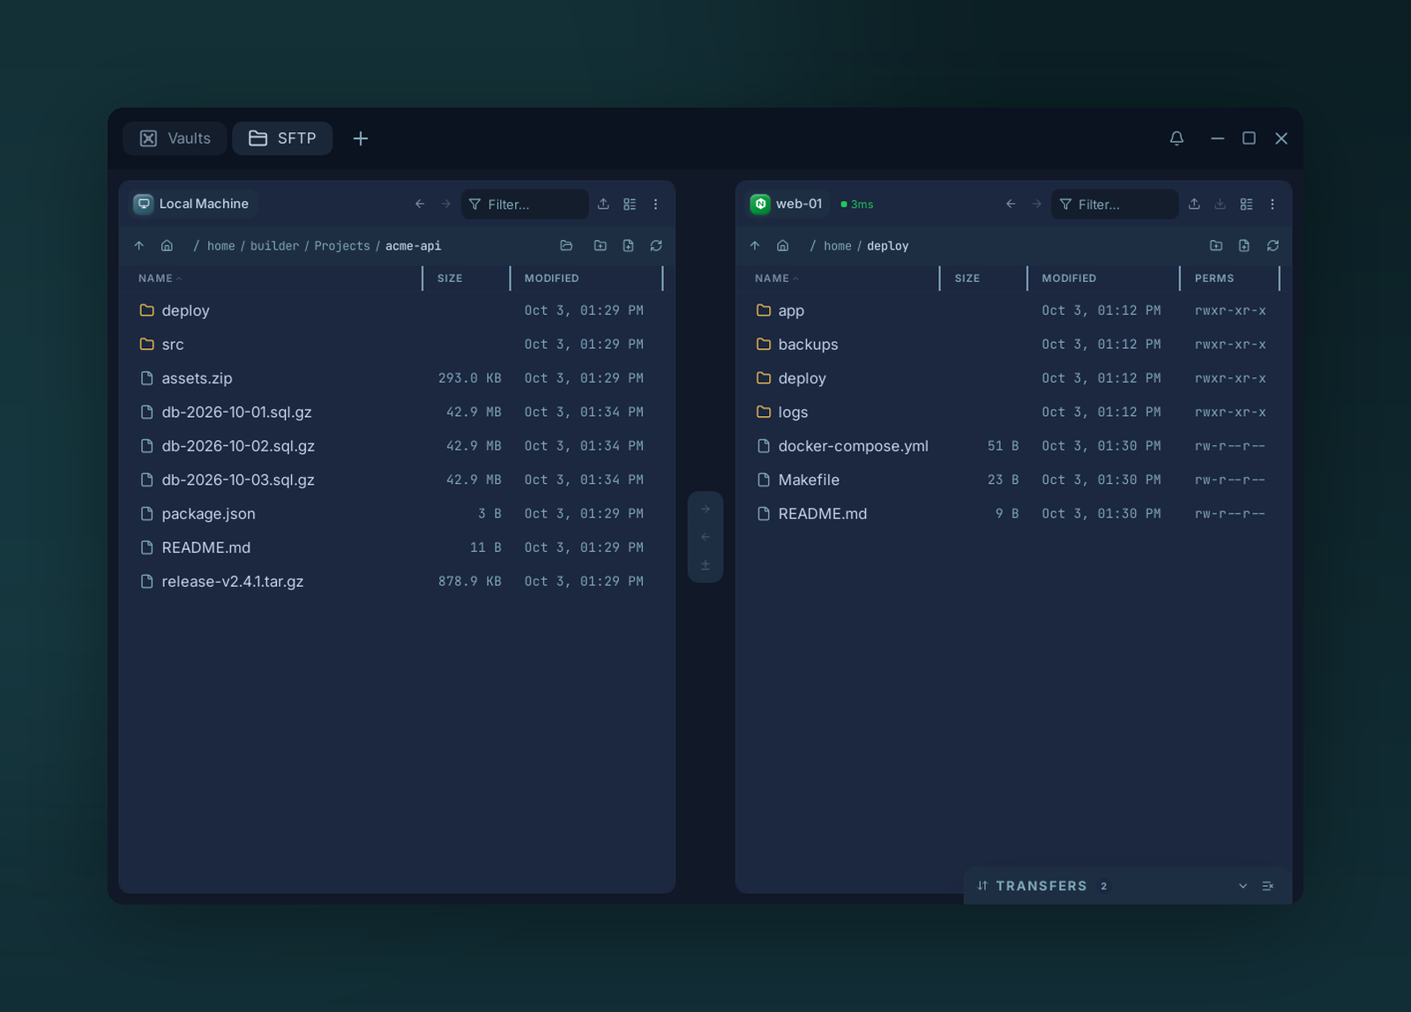This screenshot has height=1012, width=1411.
Task: Open Local Machine host selector
Action: [191, 204]
